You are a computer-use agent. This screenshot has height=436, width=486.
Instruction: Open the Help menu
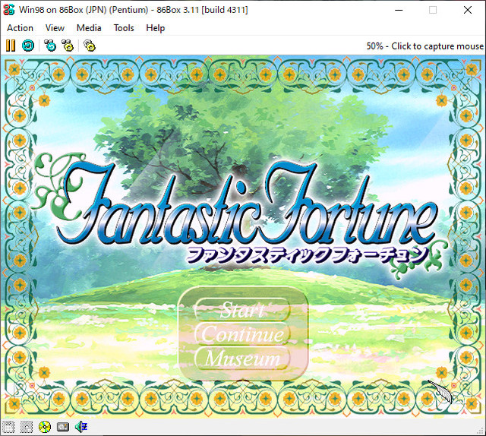click(155, 28)
